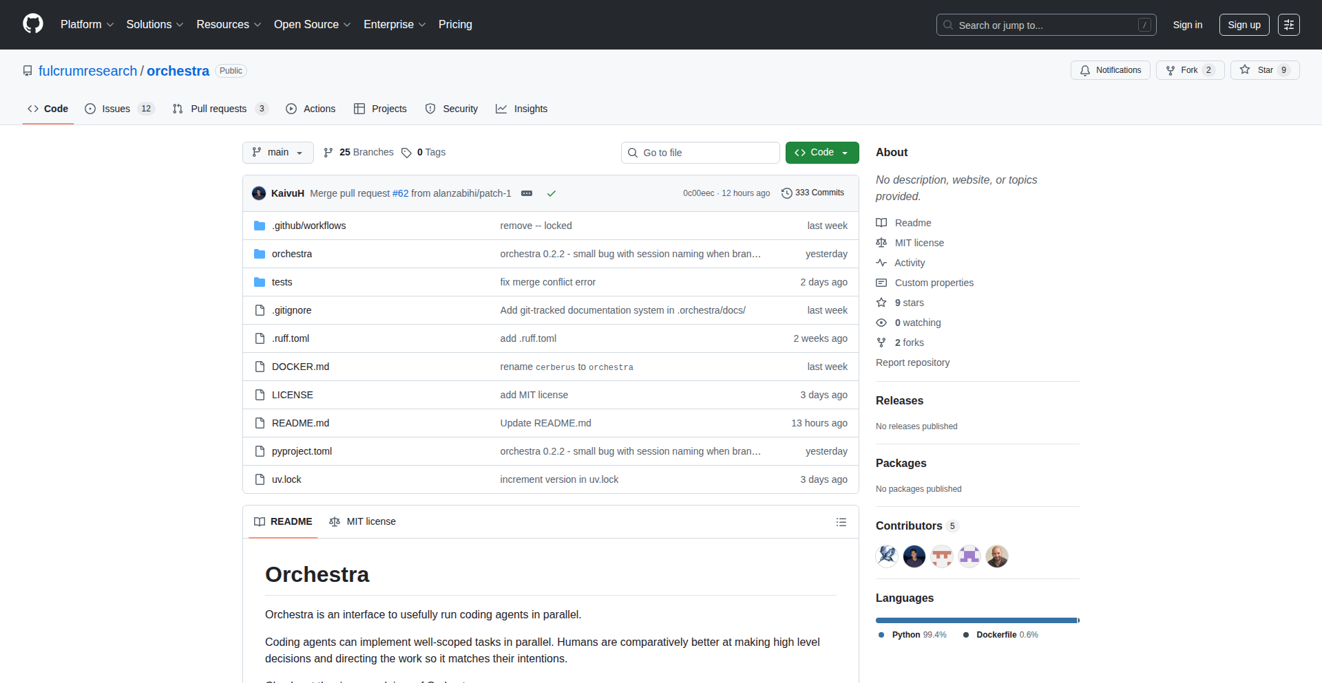Select the Code repository tab
This screenshot has height=683, width=1322.
(48, 109)
